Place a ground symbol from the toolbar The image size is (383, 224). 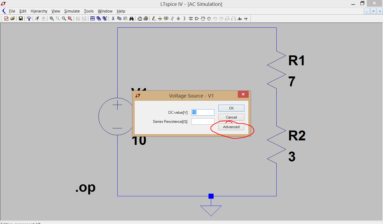[160, 19]
